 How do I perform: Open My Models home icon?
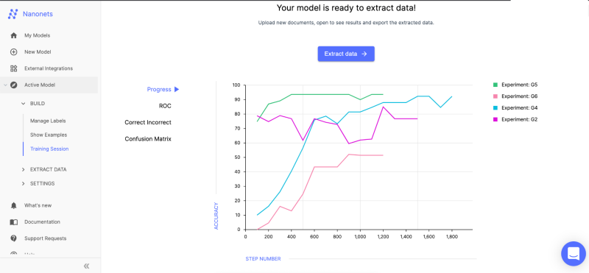tap(13, 35)
